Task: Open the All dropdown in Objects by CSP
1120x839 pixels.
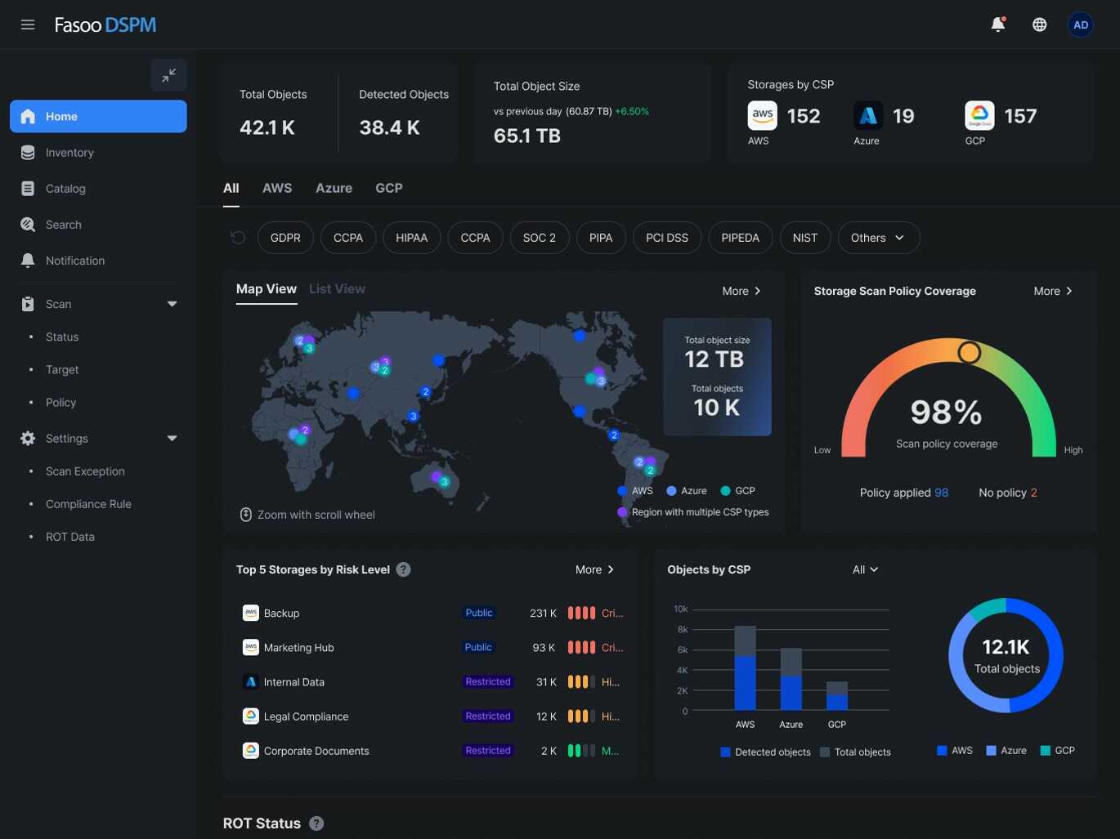Action: [x=864, y=569]
